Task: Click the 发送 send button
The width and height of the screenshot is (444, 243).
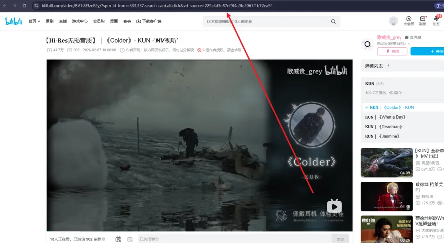Action: click(340, 239)
